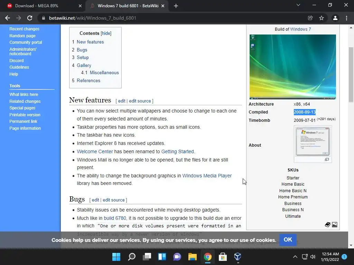Open What links here

coord(24,95)
